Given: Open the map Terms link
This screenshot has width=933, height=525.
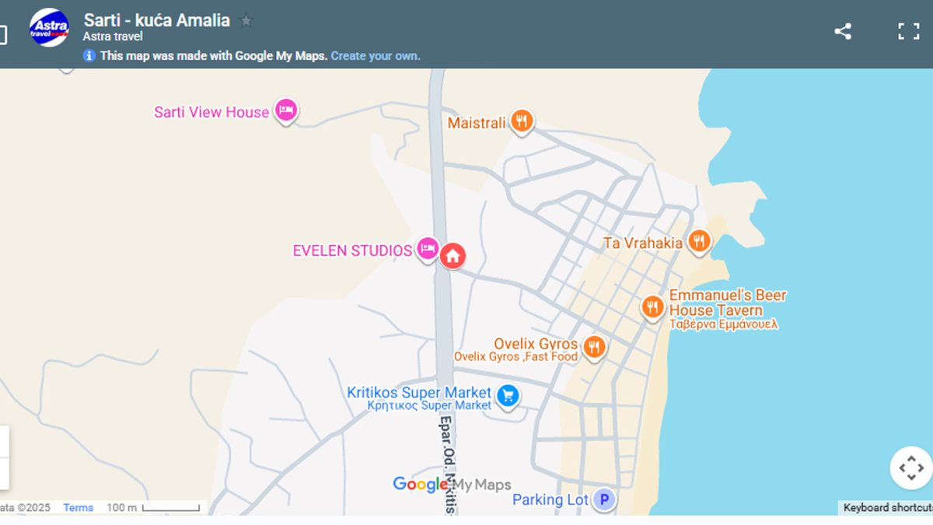Looking at the screenshot, I should tap(79, 508).
